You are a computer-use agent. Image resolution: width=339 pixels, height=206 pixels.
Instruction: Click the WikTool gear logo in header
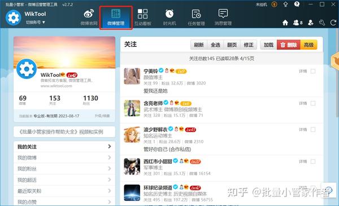[14, 17]
